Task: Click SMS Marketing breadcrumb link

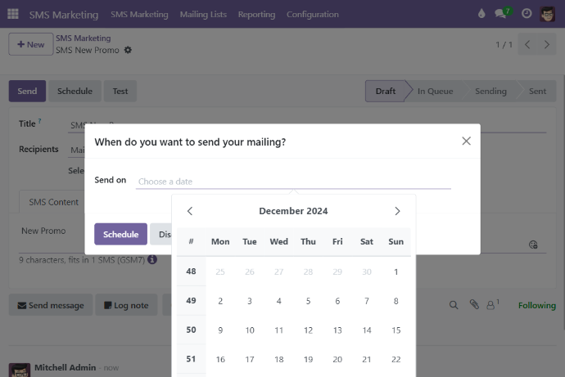Action: click(x=84, y=38)
